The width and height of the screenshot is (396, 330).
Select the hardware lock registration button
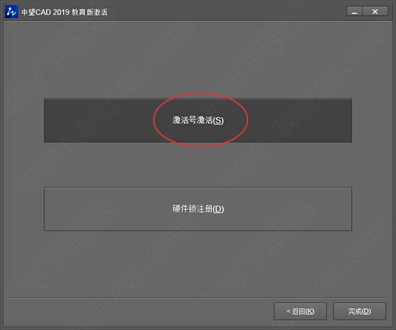(198, 209)
